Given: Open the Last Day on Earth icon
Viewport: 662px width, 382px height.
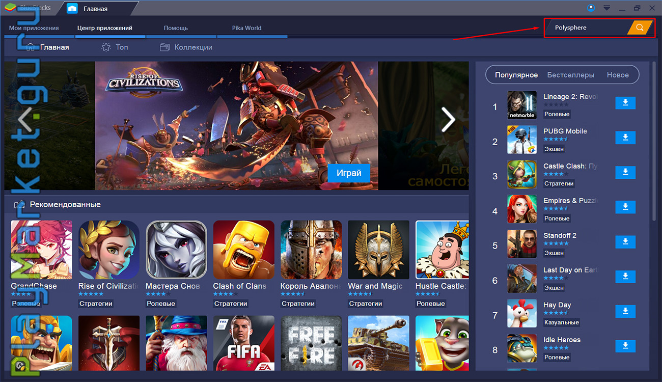Looking at the screenshot, I should pos(522,279).
